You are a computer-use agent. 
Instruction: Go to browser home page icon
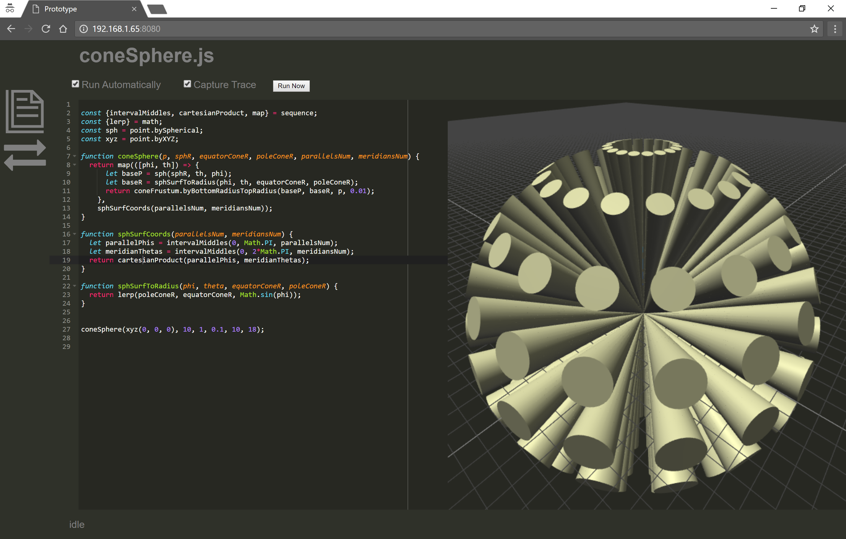click(63, 29)
